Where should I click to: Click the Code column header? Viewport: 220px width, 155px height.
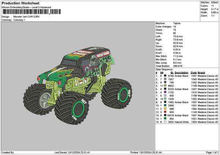(194, 72)
